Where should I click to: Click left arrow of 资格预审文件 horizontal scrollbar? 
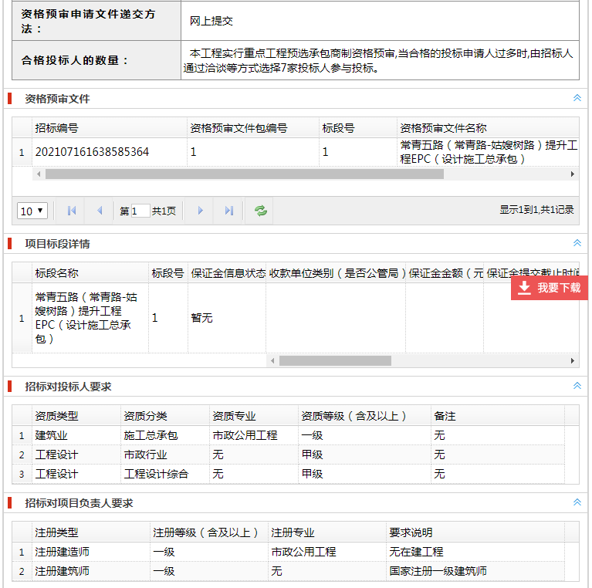point(39,174)
